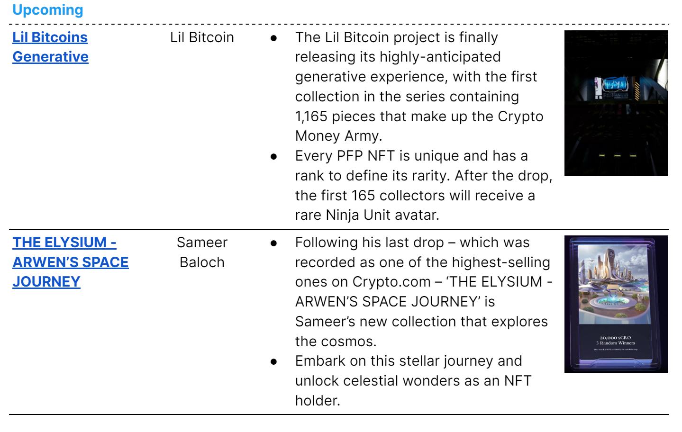Click the word 'Generative' in the first link
Viewport: 682px width, 432px height.
pos(51,57)
